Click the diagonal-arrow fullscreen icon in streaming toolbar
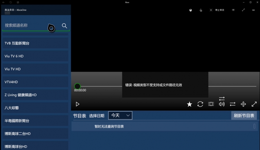 coord(243,10)
